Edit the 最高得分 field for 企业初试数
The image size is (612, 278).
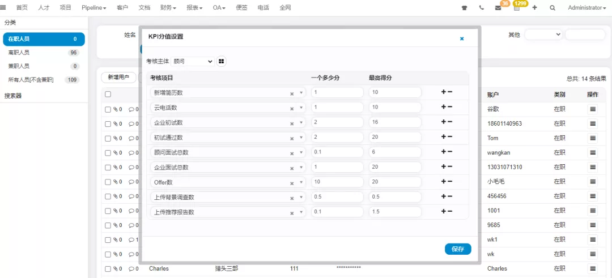[395, 122]
